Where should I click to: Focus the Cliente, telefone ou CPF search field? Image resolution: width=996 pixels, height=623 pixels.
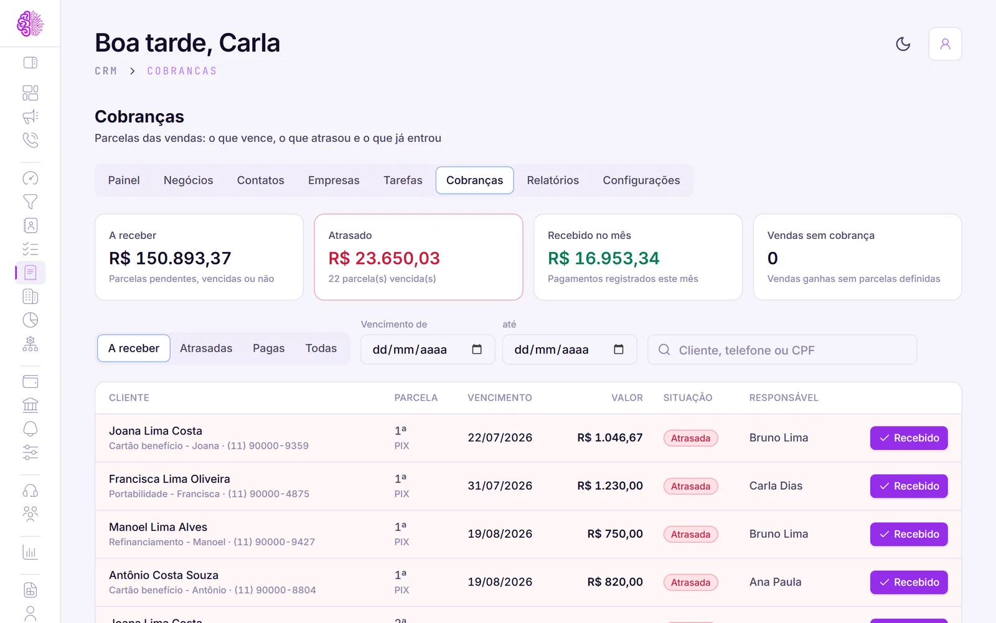[x=782, y=350]
